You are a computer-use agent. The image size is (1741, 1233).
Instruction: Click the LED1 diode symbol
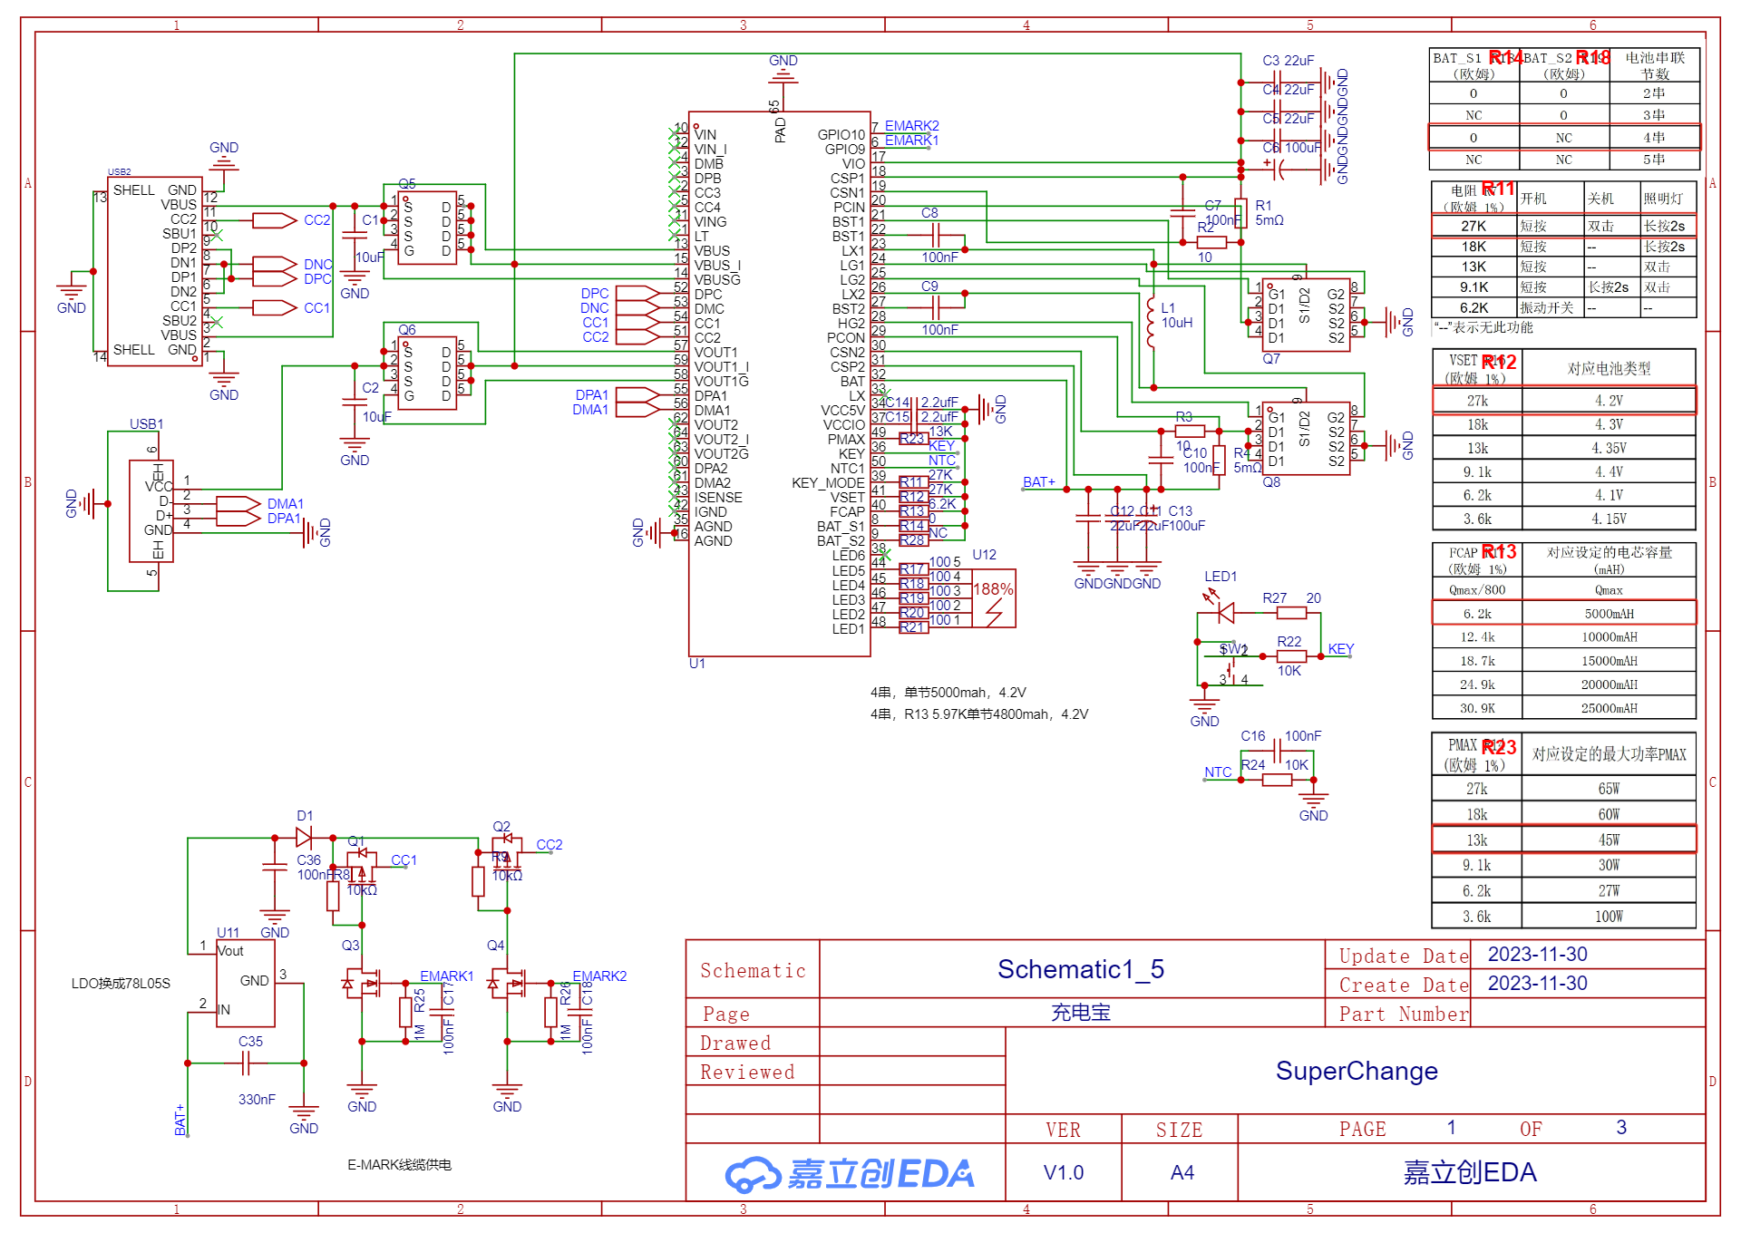tap(1225, 613)
